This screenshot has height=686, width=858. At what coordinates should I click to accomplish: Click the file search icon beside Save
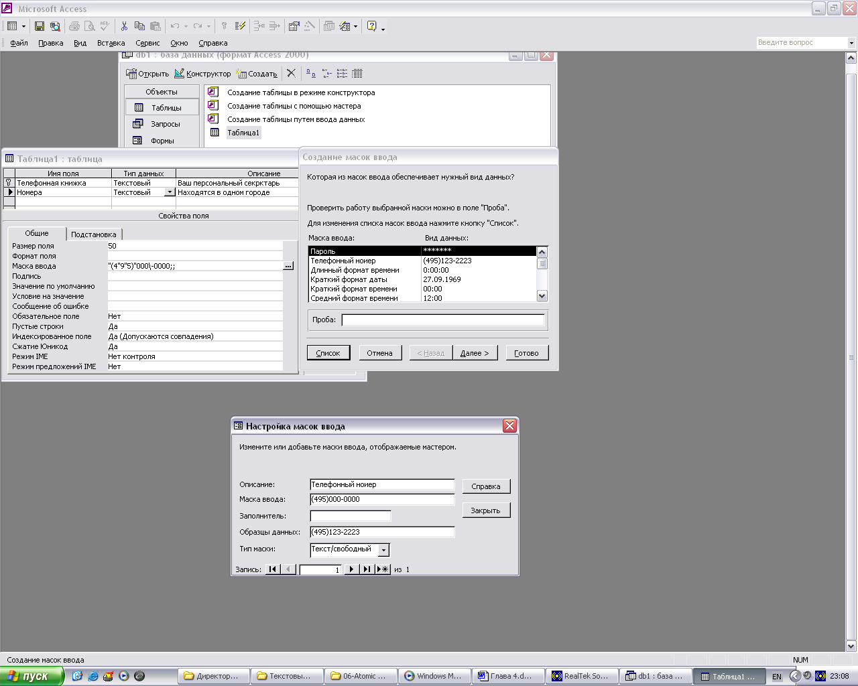(55, 26)
